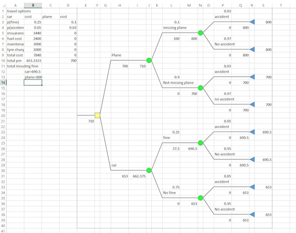Select the green chance node on Plane branch
The width and height of the screenshot is (296, 233).
click(x=149, y=60)
